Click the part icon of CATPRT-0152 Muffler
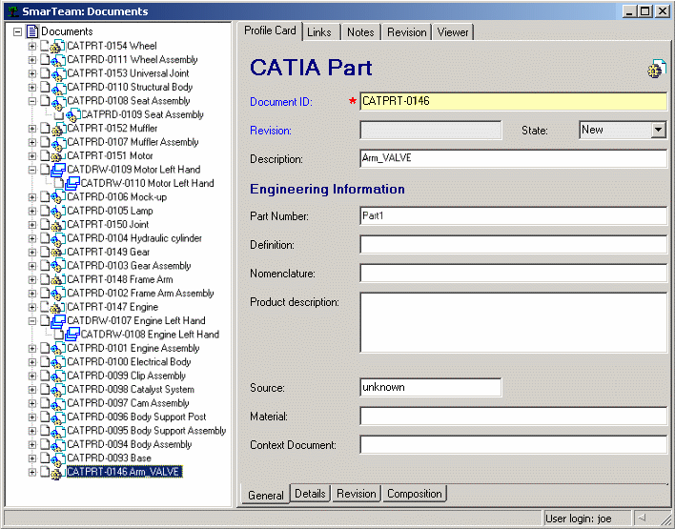Screen dimensions: 675x529 56,129
